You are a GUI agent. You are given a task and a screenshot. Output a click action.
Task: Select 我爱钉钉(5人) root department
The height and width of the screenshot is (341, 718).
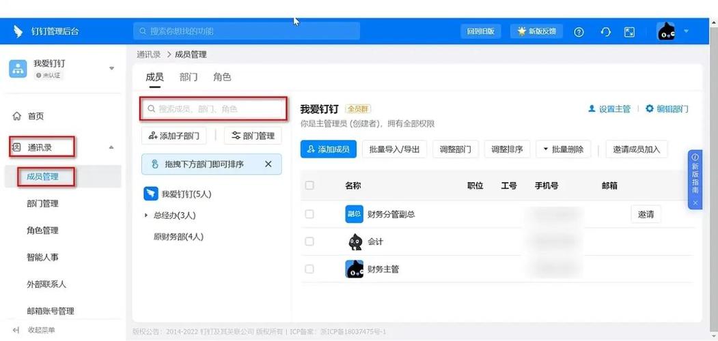tap(178, 194)
